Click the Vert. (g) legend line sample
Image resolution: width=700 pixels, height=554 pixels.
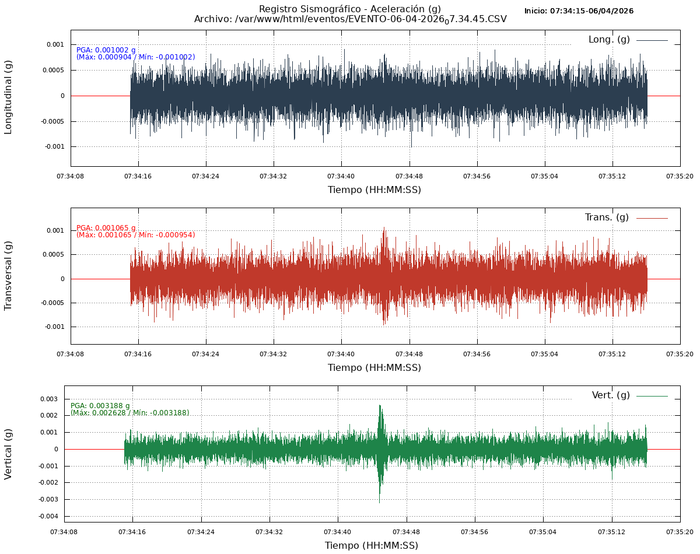click(652, 396)
